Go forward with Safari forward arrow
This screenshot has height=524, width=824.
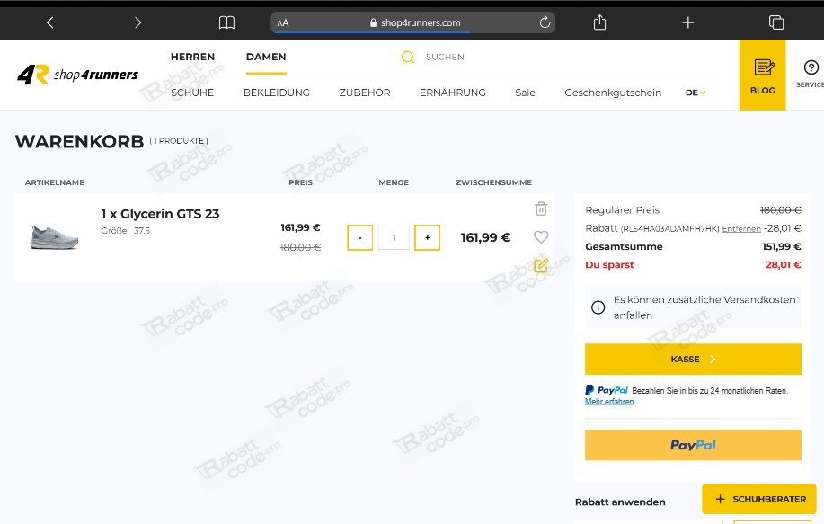point(137,22)
